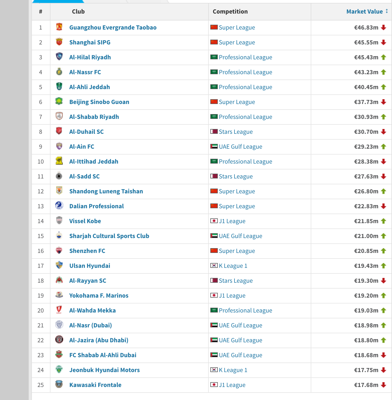Click market value €30.93m of Al-Shabab
This screenshot has height=400, width=392.
pos(366,117)
